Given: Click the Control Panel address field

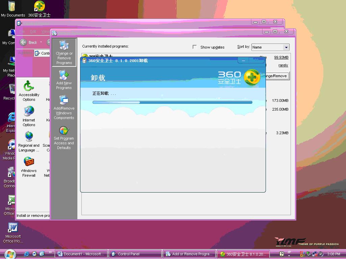Looking at the screenshot, I should pyautogui.click(x=42, y=53).
